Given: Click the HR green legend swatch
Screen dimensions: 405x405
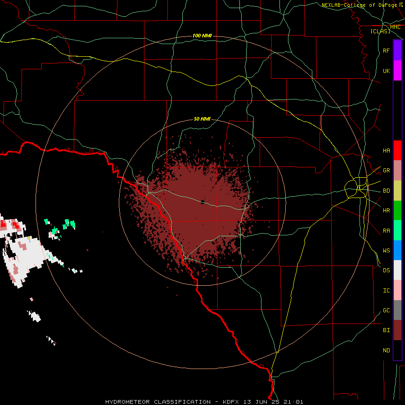Looking at the screenshot, I should 397,211.
